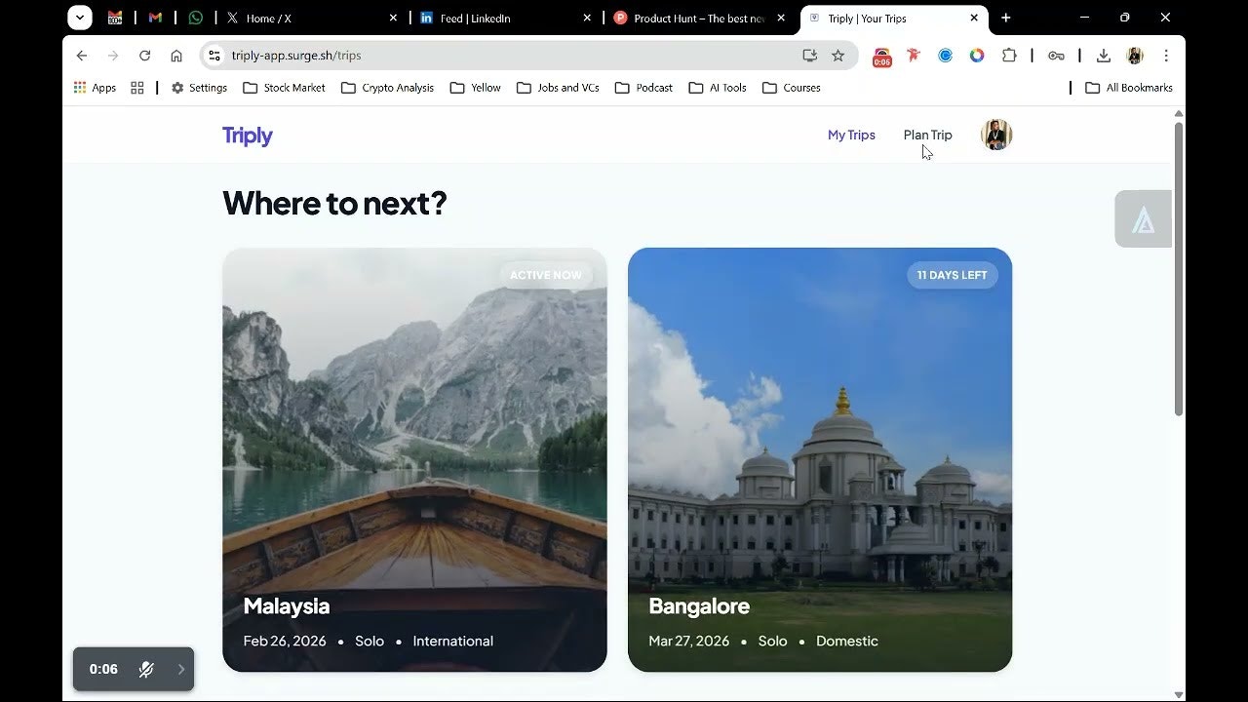Open the Chrome extensions puzzle icon

pos(1009,56)
